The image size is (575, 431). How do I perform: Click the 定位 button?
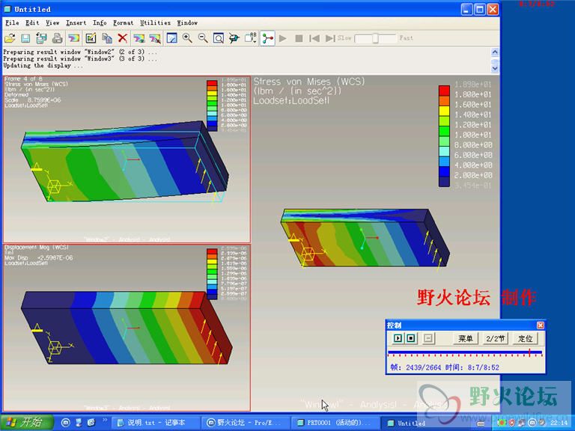pos(525,338)
